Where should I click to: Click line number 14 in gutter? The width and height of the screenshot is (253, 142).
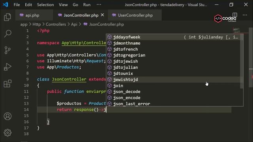click(26, 110)
